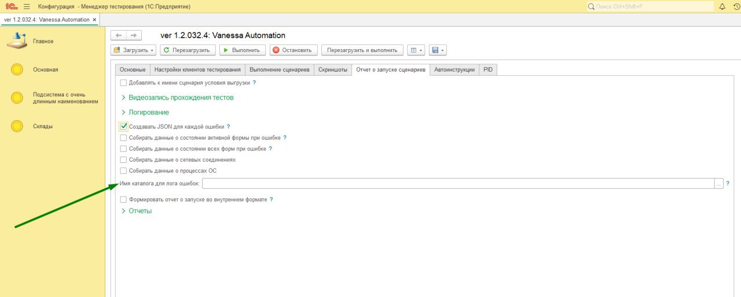Uncheck Создавать JSON для каждой ошибки

123,127
